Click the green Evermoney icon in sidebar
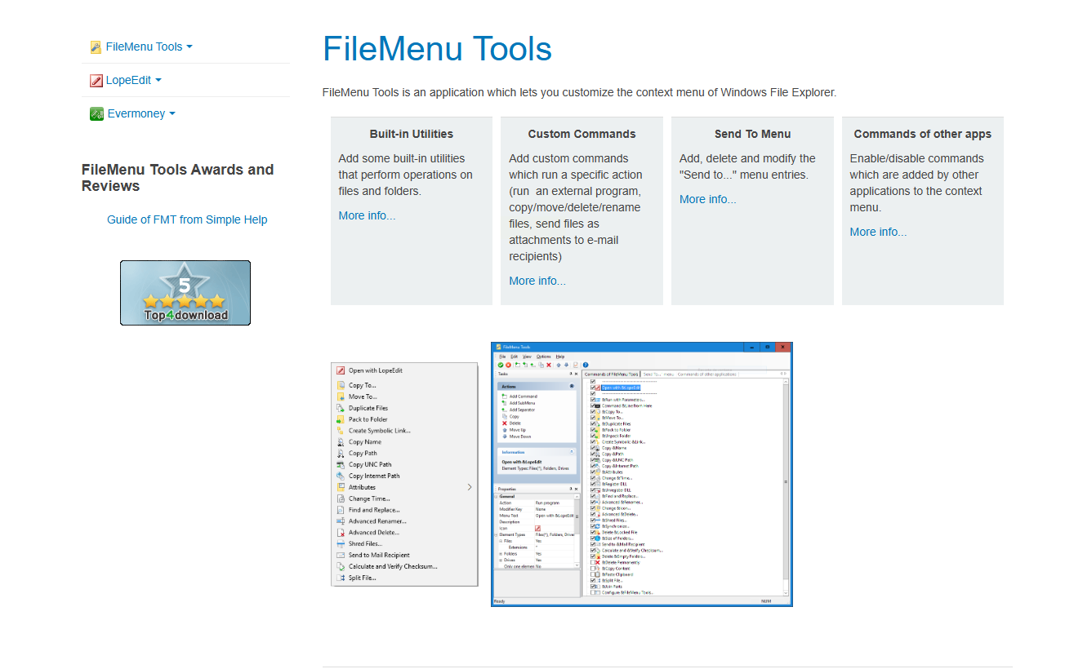 [96, 114]
